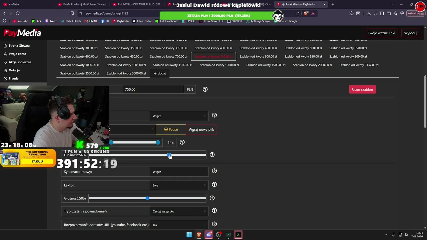Switch to the PHUNK'ILL OIO TOUR browser tab

tap(137, 4)
